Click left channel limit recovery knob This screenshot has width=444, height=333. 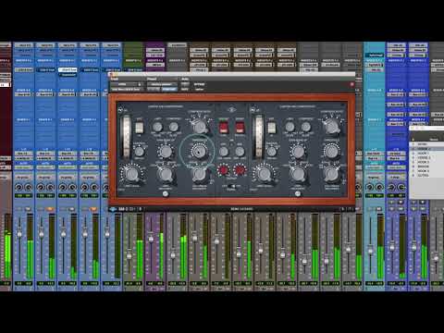tap(166, 174)
